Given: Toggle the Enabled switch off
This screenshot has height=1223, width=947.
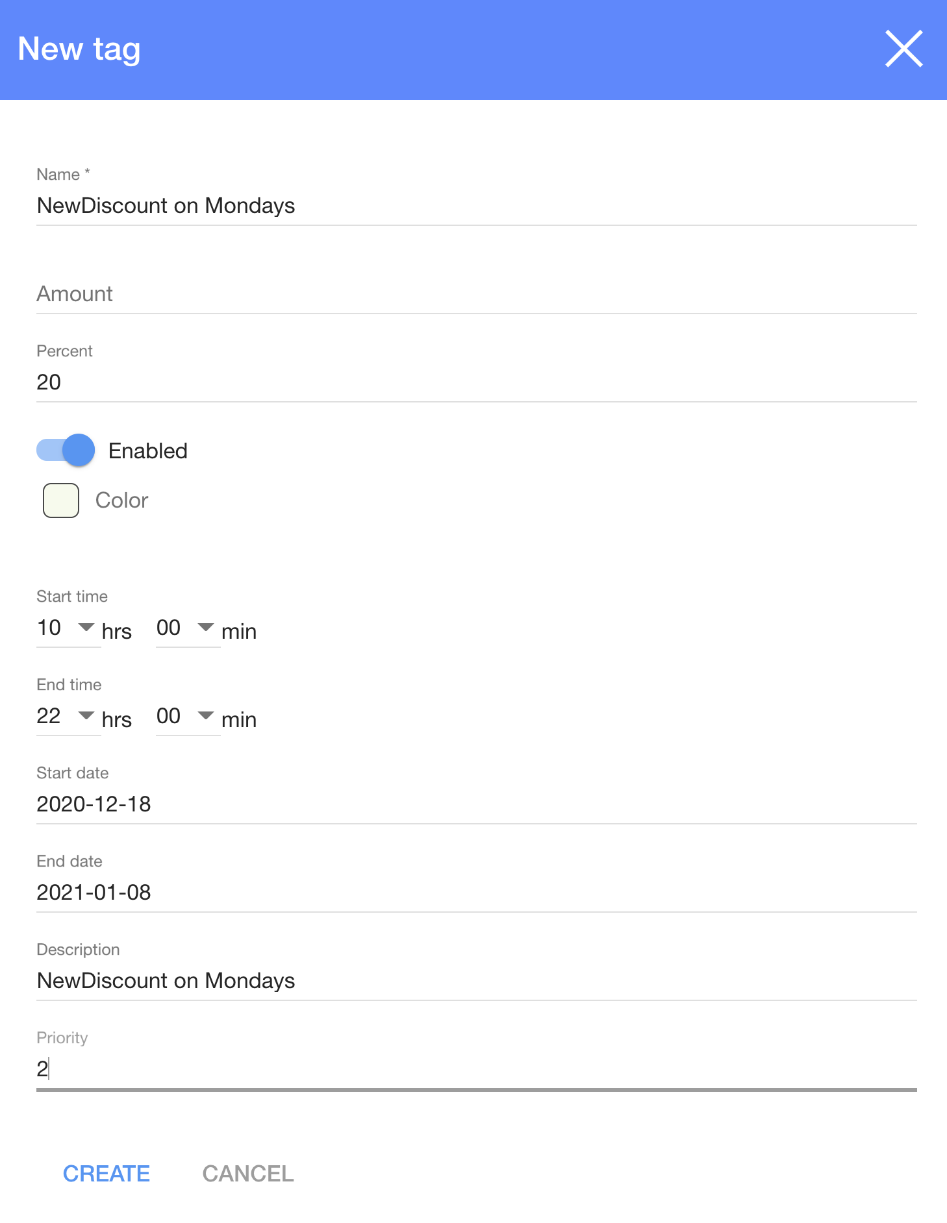Looking at the screenshot, I should click(x=66, y=450).
